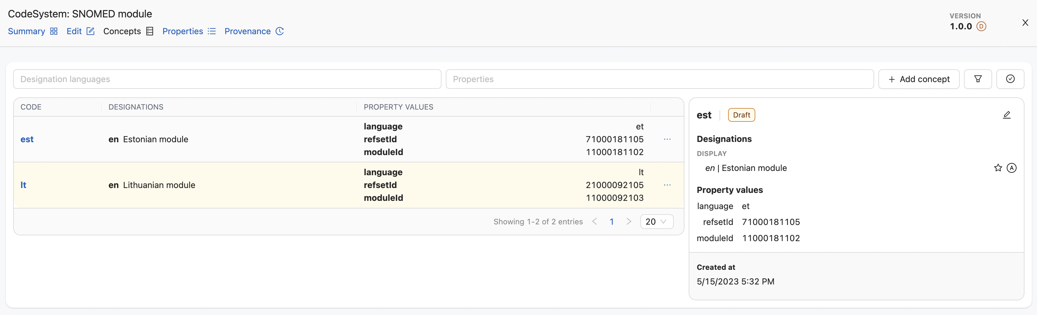Select page 1 in pagination

pos(611,222)
